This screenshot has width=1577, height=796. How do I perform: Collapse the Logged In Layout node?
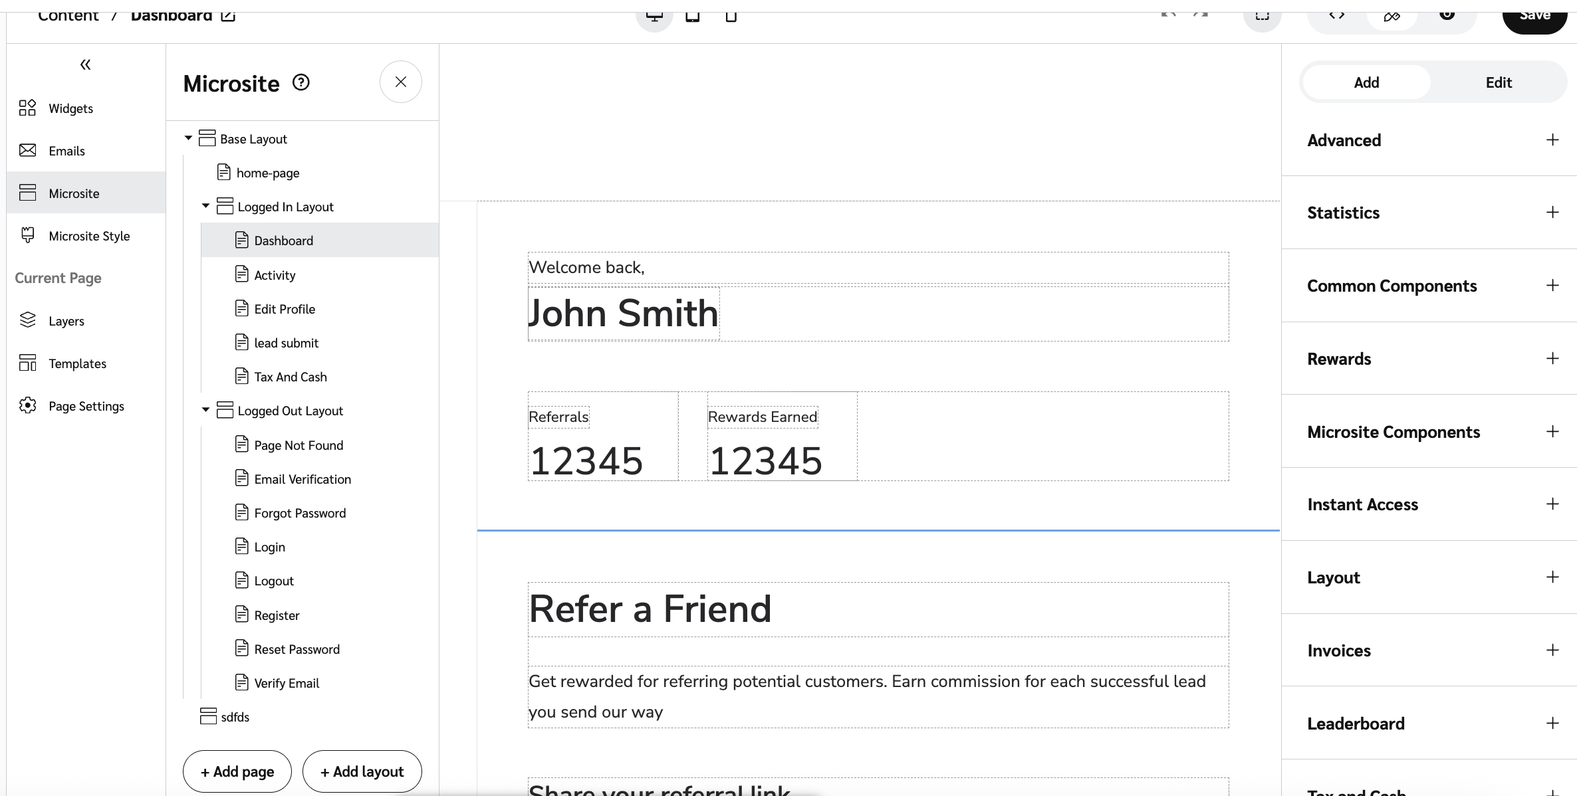[x=205, y=206]
